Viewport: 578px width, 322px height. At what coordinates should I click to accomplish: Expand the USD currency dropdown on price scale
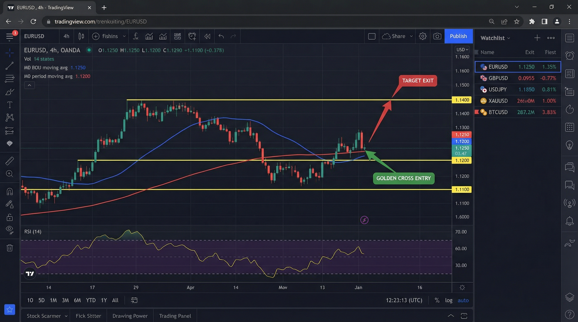[462, 49]
